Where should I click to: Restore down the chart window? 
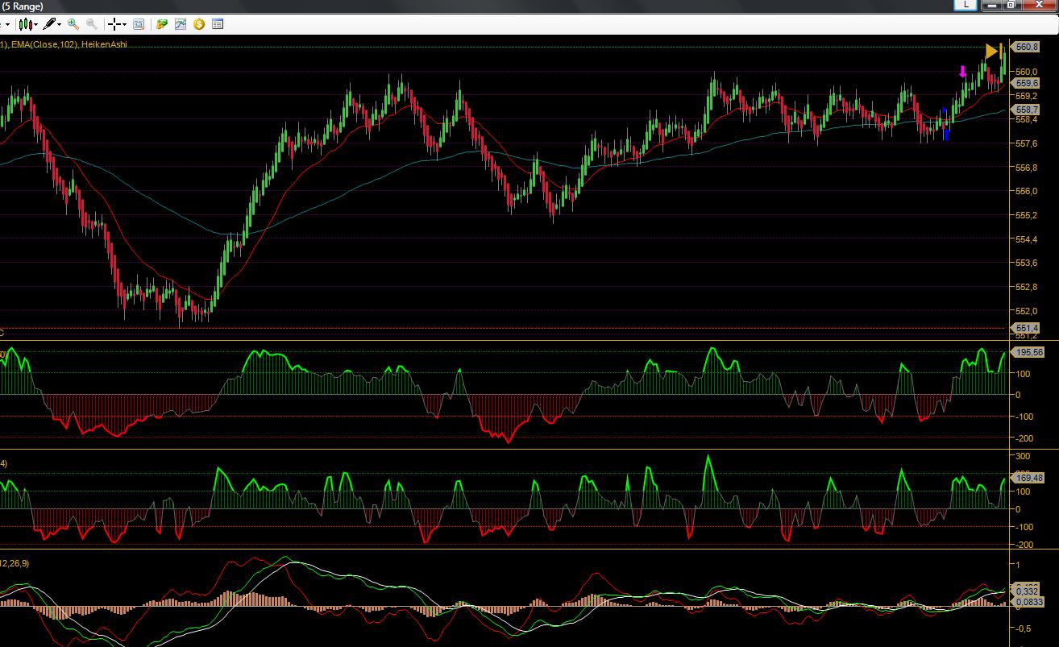point(1011,5)
